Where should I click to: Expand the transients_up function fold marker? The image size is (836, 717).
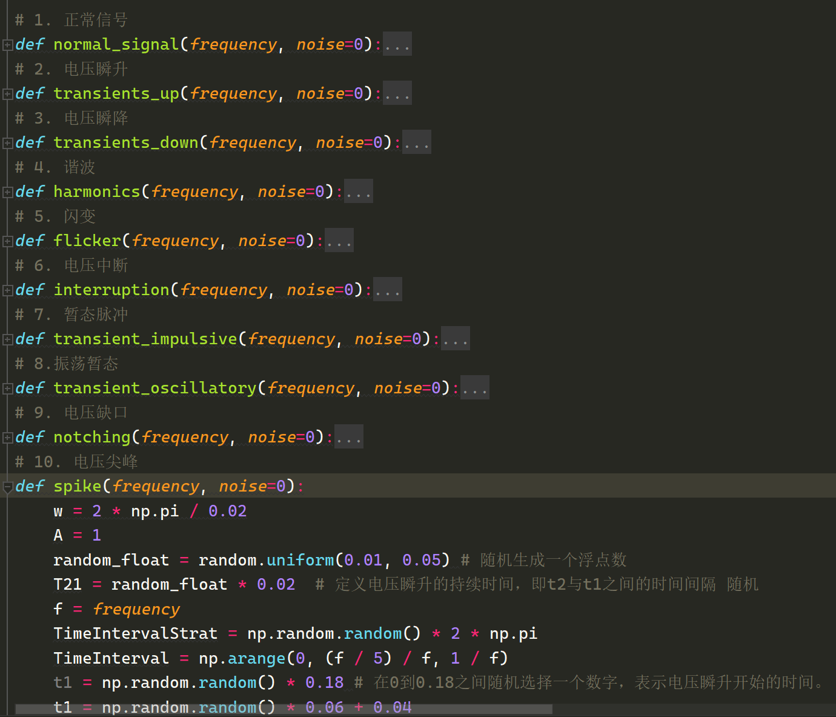point(7,94)
